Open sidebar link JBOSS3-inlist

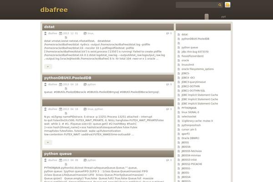[x=189, y=160]
